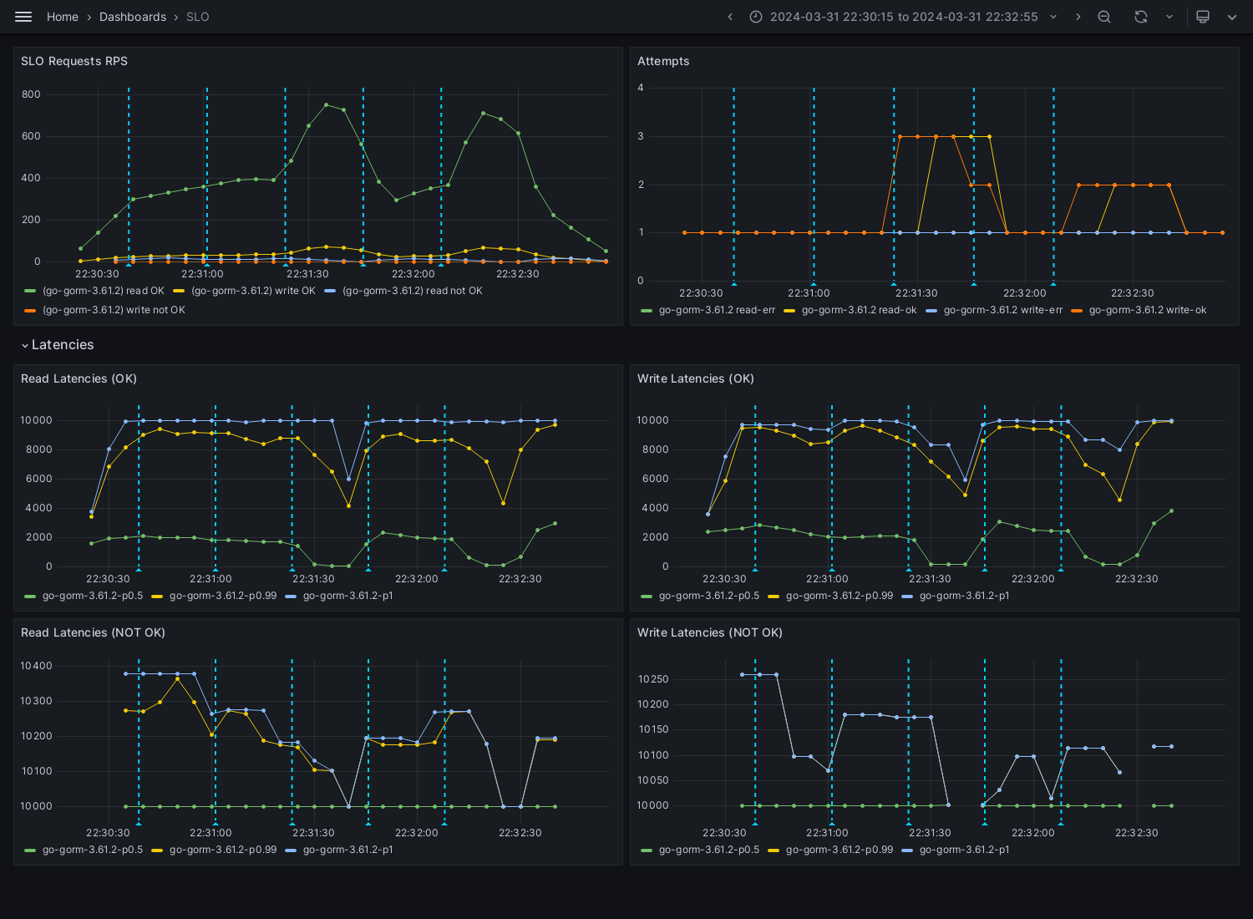Click the SLO breadcrumb
The height and width of the screenshot is (919, 1253).
198,17
